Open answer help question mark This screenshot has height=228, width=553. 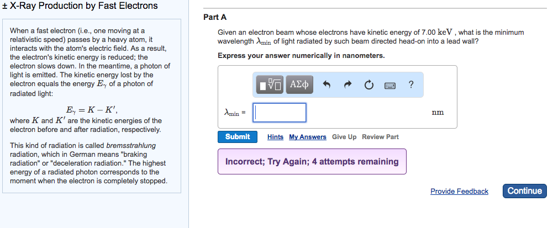[410, 84]
